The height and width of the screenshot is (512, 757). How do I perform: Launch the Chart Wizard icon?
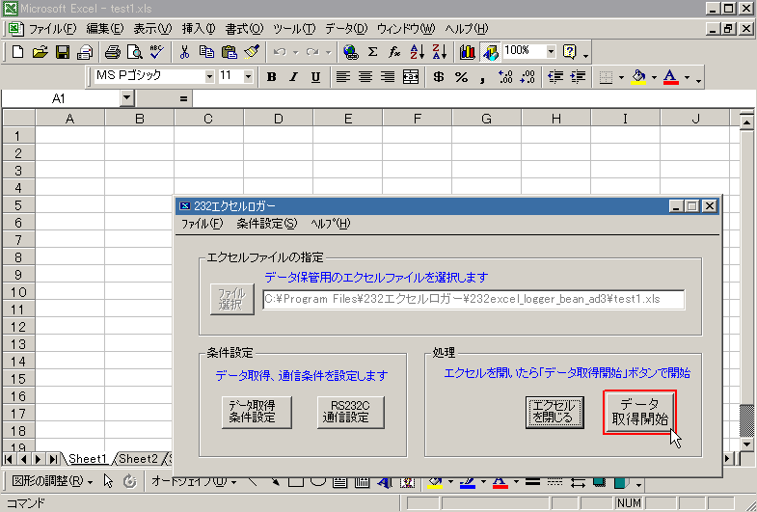tap(467, 52)
